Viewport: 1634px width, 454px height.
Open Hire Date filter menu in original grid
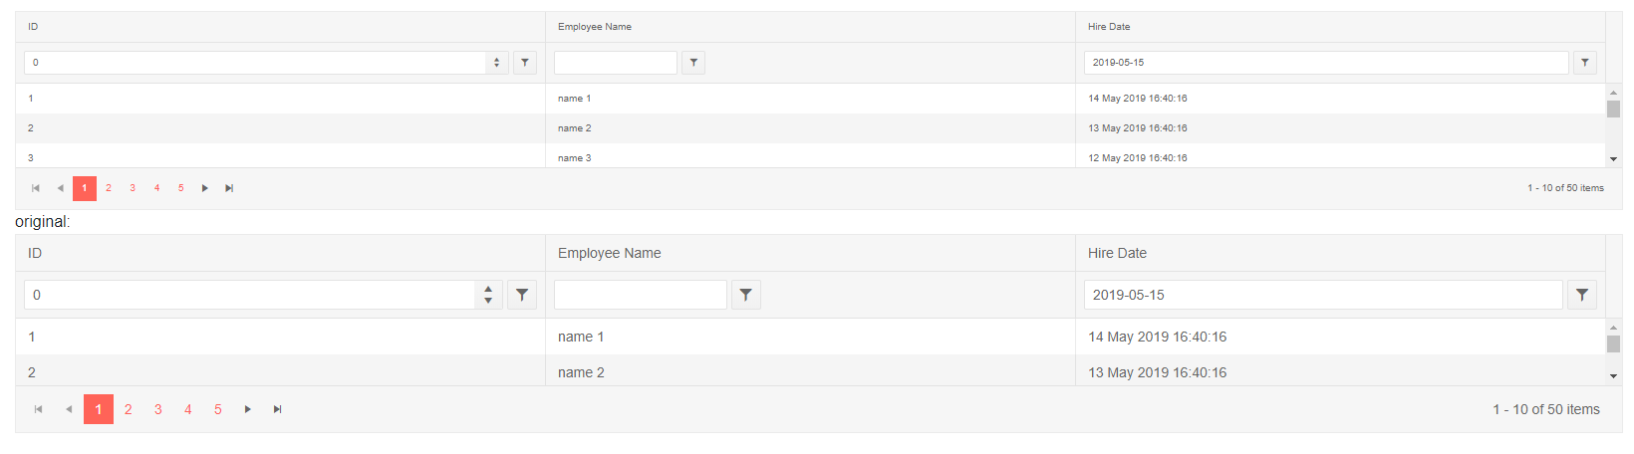point(1582,295)
